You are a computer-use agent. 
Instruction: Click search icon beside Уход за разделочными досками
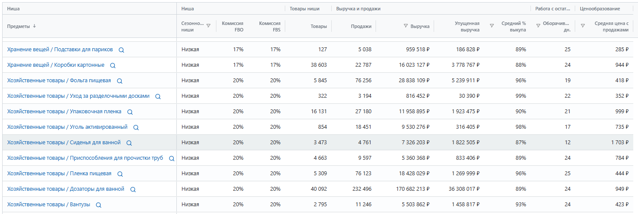click(x=158, y=96)
